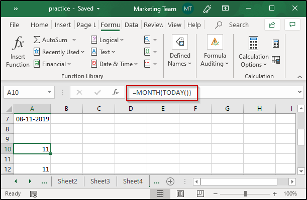The image size is (307, 200).
Task: Switch to the Insert tab
Action: [x=63, y=25]
